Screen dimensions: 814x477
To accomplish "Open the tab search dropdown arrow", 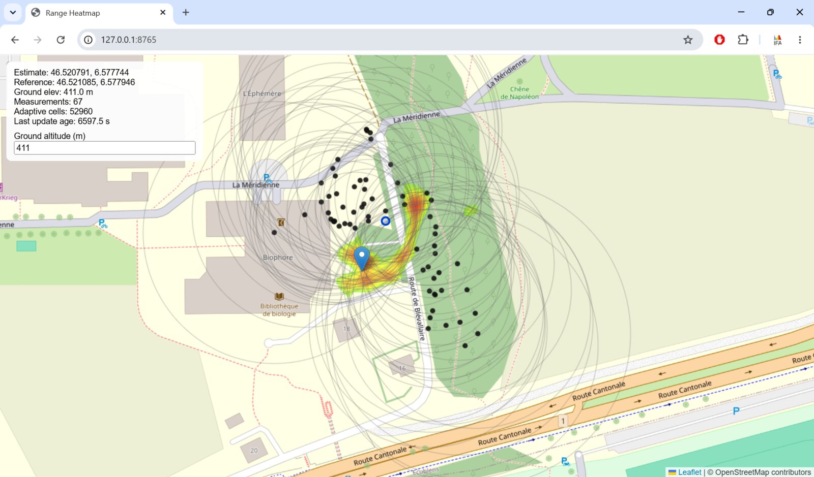I will point(13,12).
